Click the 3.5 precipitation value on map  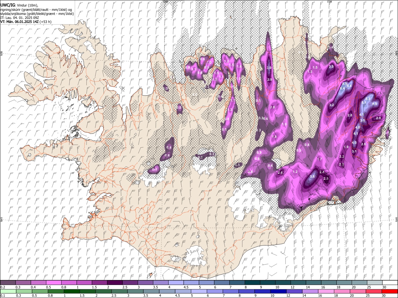click(x=331, y=66)
